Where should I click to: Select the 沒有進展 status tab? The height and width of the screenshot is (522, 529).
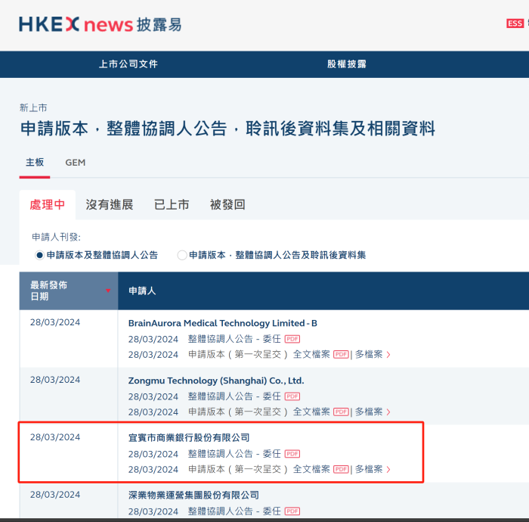[110, 204]
